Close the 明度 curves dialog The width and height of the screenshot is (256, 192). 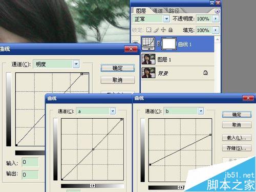pos(131,49)
